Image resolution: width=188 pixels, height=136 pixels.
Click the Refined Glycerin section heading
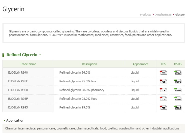pos(22,55)
